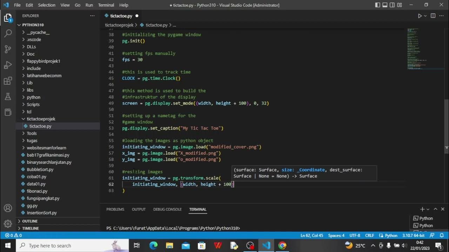Open File Explorer from taskbar
Viewport: 449px width, 252px height.
click(169, 245)
